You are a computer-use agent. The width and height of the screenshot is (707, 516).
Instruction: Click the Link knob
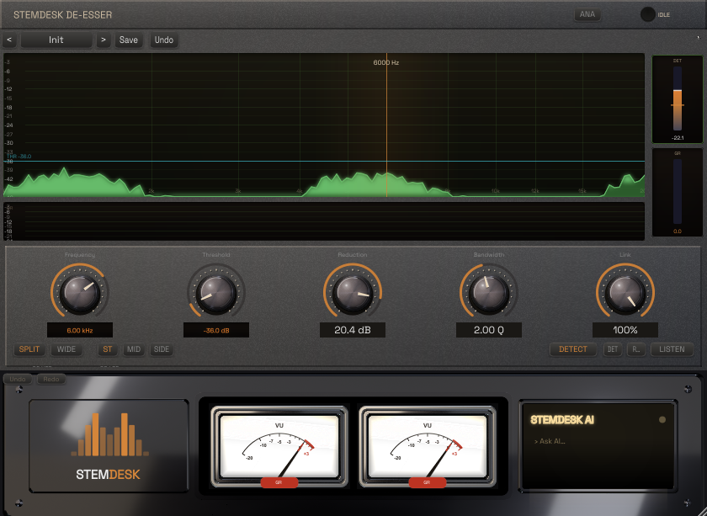(625, 292)
